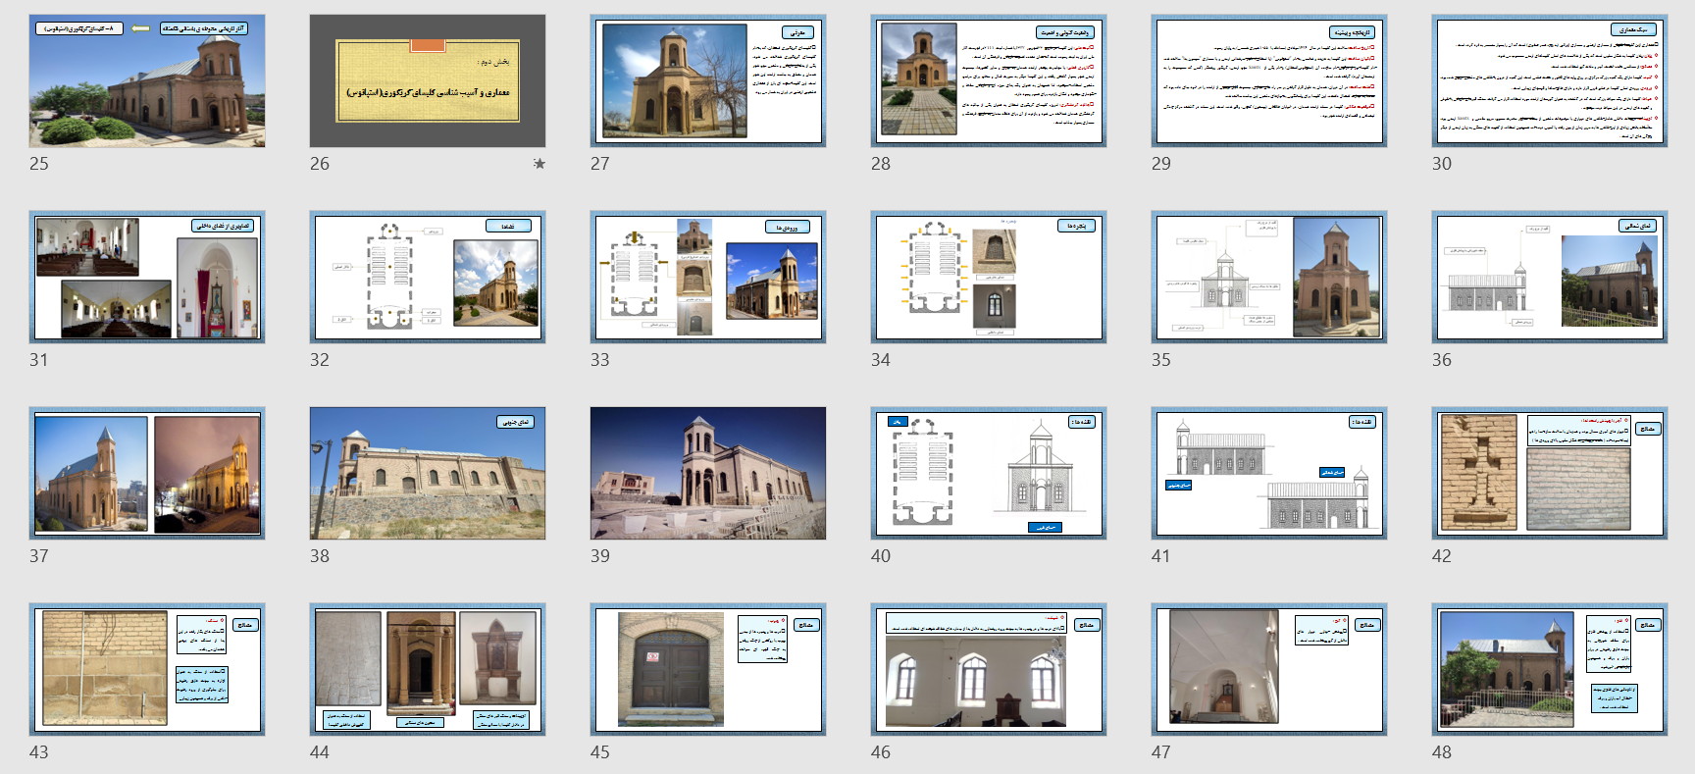Select slide 28 showing church and paved walkway
1695x774 pixels.
tap(989, 81)
